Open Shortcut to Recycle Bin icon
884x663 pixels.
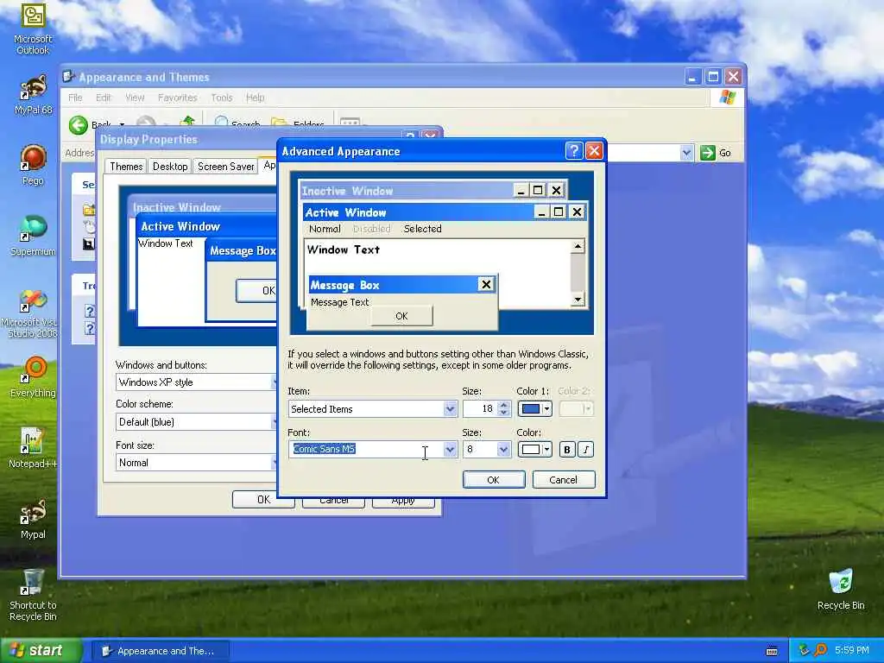click(33, 595)
